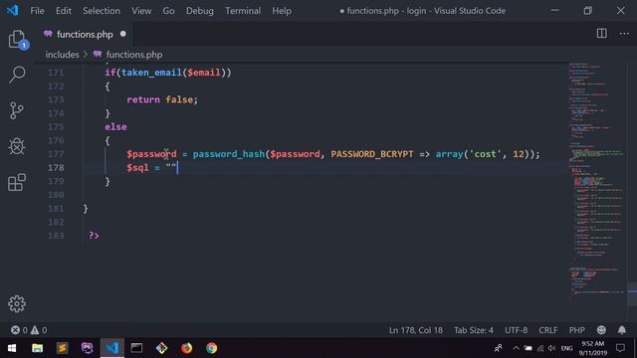Open the Explorer view in the activity bar
637x358 pixels.
click(17, 40)
